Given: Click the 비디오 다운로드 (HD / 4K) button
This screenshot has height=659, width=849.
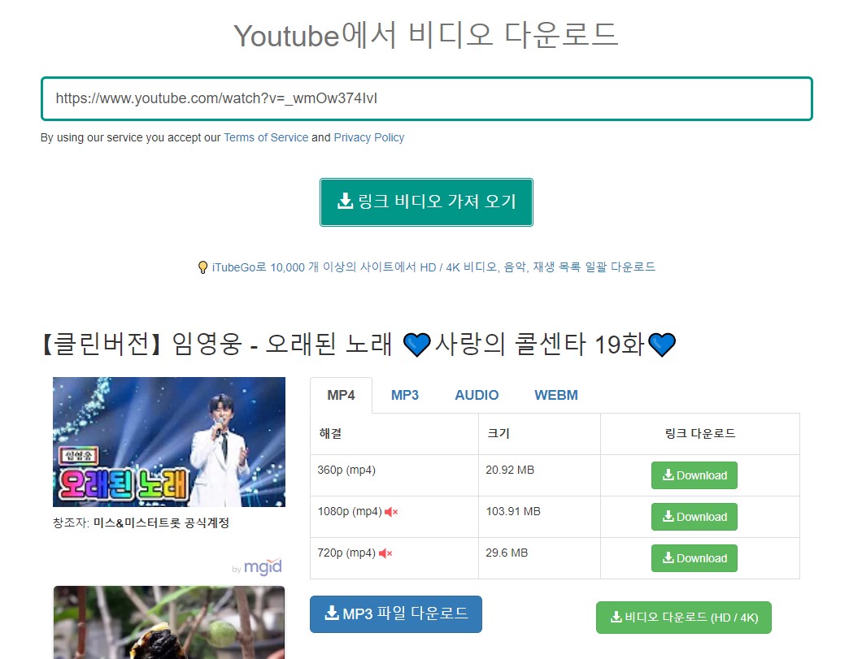Looking at the screenshot, I should point(683,618).
